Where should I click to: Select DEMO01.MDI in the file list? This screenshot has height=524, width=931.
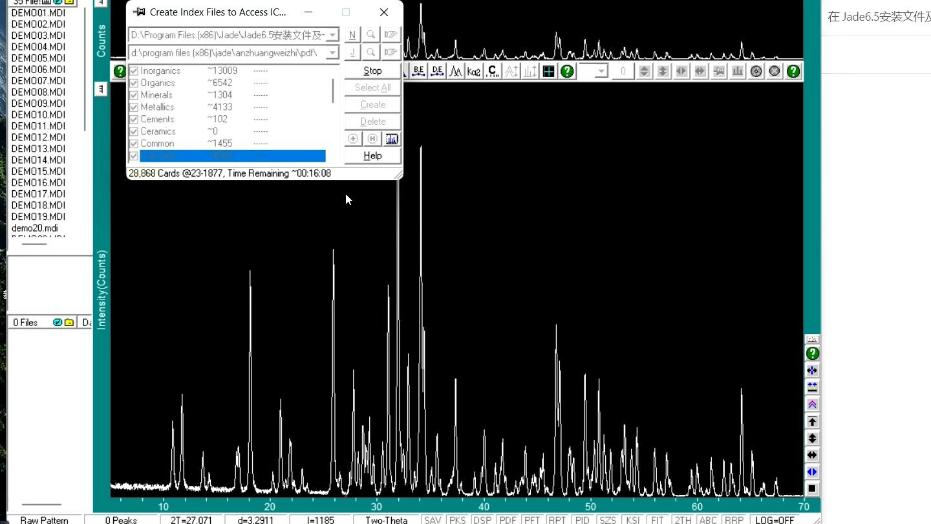[x=38, y=13]
